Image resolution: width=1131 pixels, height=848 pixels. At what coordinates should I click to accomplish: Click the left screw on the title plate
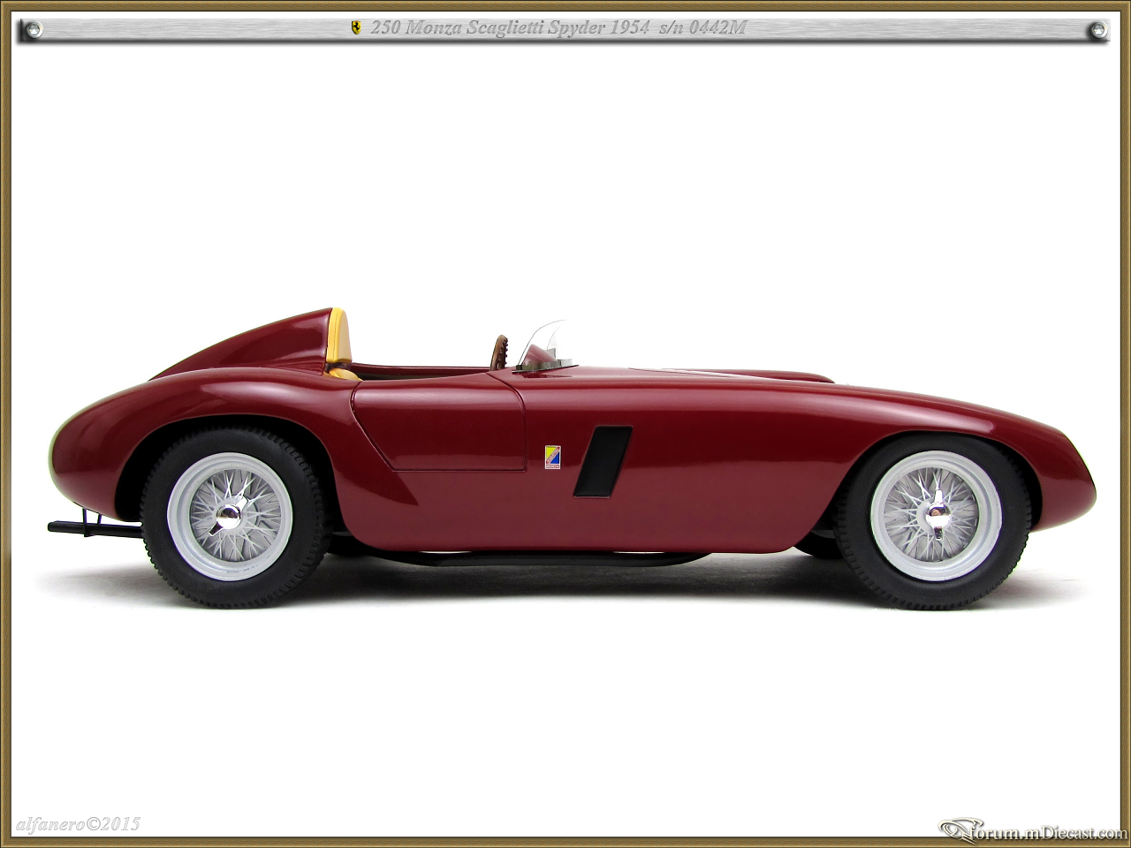(x=34, y=30)
